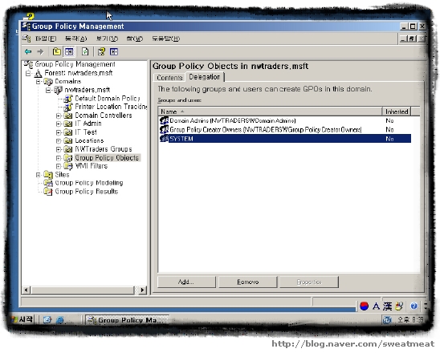Expand the Group Policy Objects node
Screen dimensions: 440x361
tap(58, 158)
